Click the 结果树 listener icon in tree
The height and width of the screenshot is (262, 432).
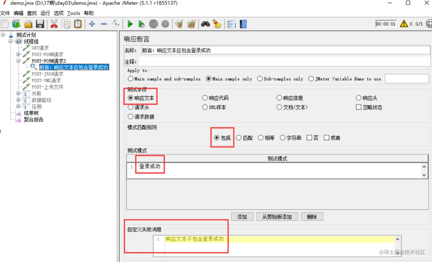point(19,113)
